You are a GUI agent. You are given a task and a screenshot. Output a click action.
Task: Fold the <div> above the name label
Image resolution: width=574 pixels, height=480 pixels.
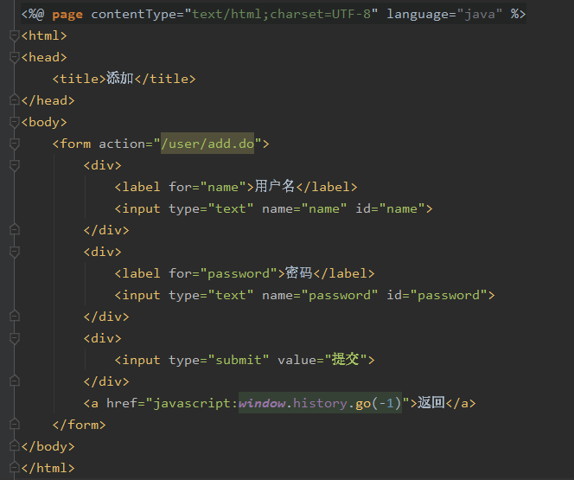click(15, 165)
